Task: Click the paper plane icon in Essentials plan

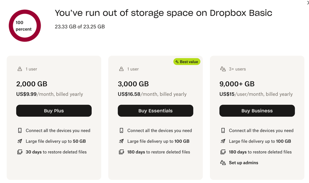Action: point(121,142)
